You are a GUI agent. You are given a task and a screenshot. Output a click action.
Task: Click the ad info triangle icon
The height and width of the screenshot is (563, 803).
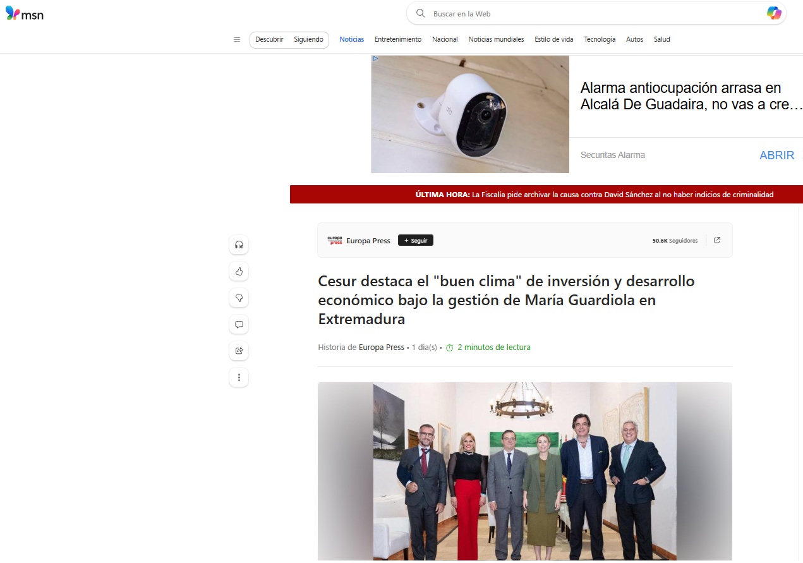pyautogui.click(x=375, y=59)
